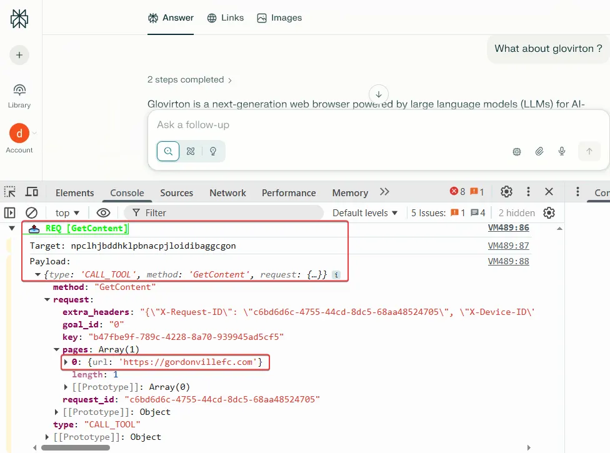
Task: Open DevTools settings gear
Action: coord(506,192)
